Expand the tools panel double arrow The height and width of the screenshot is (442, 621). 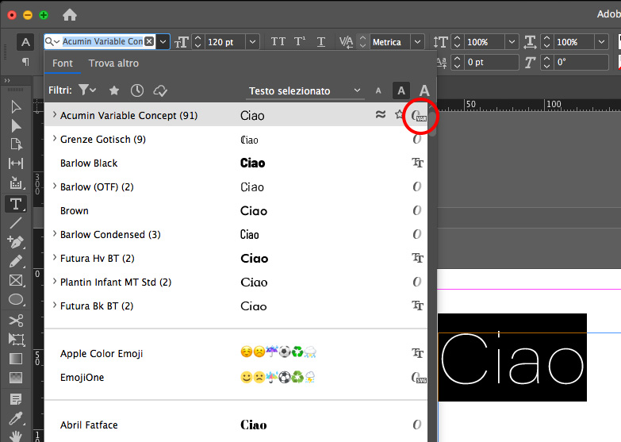pyautogui.click(x=7, y=80)
